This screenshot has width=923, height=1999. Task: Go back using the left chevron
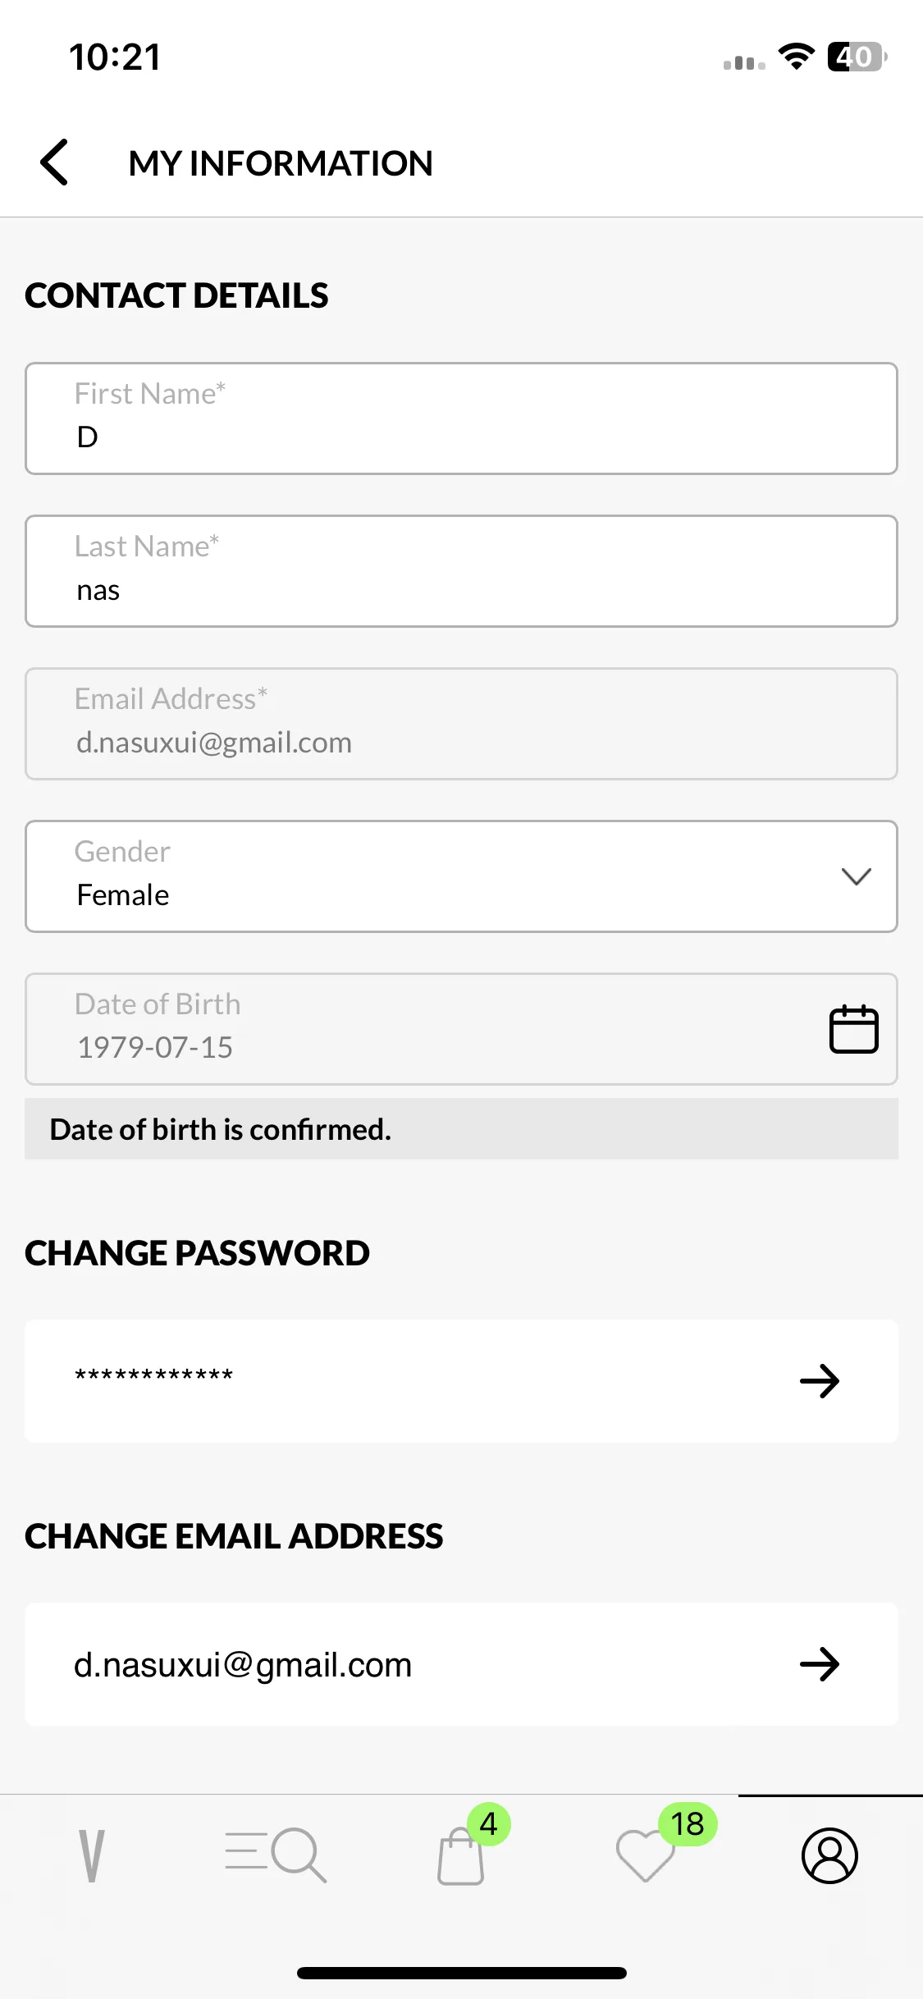pos(54,162)
